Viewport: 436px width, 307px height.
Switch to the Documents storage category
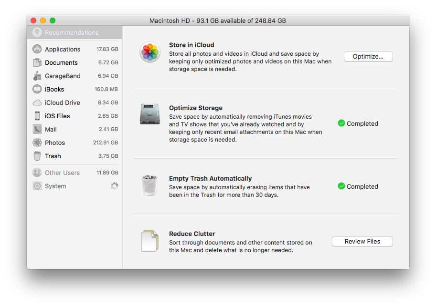click(61, 62)
